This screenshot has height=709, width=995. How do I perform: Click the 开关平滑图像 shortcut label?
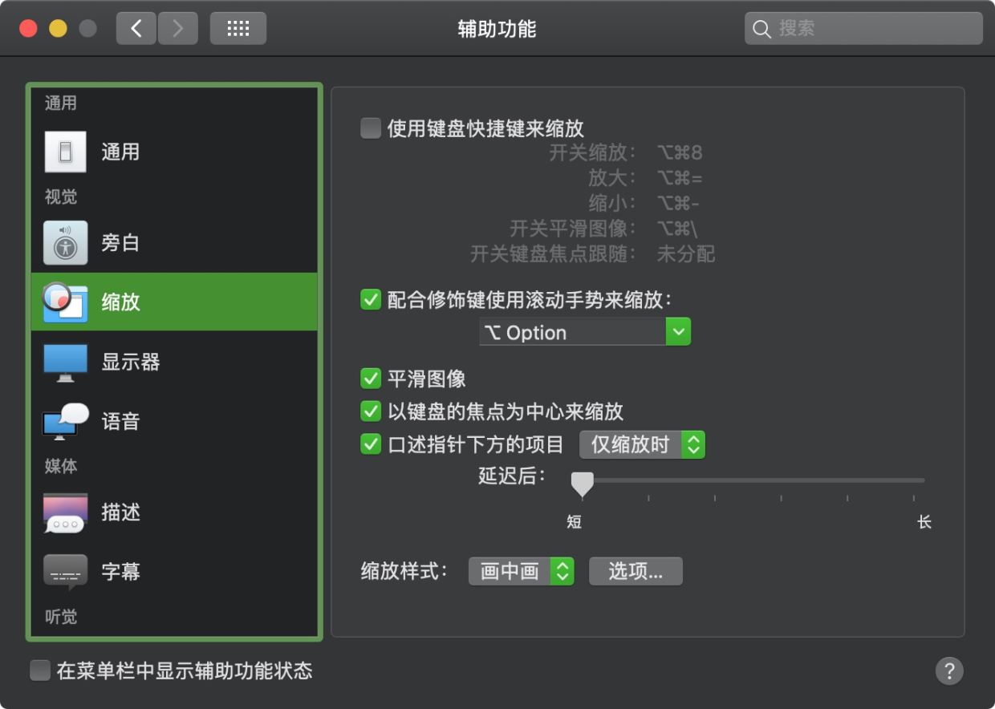click(573, 229)
